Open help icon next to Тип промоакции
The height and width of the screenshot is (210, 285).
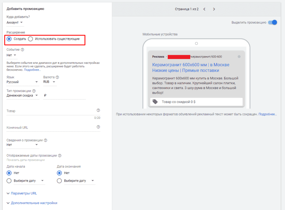click(x=34, y=91)
